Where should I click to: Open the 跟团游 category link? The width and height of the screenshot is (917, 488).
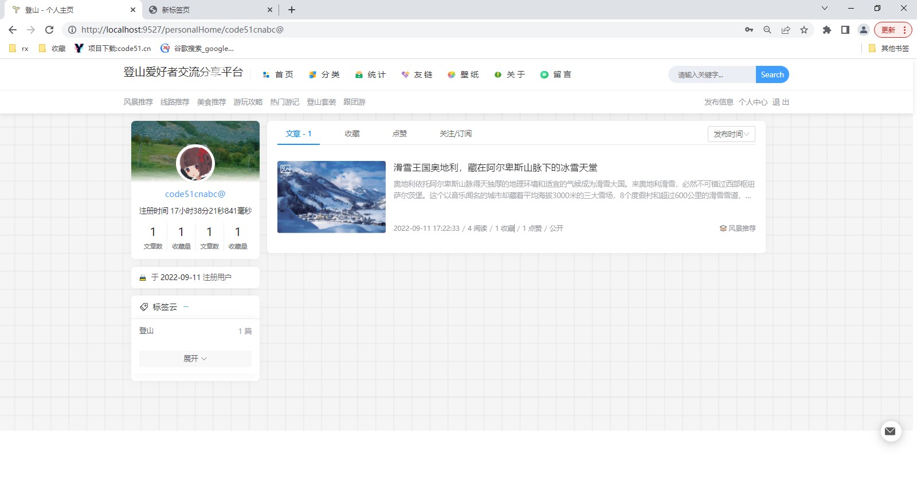point(354,102)
